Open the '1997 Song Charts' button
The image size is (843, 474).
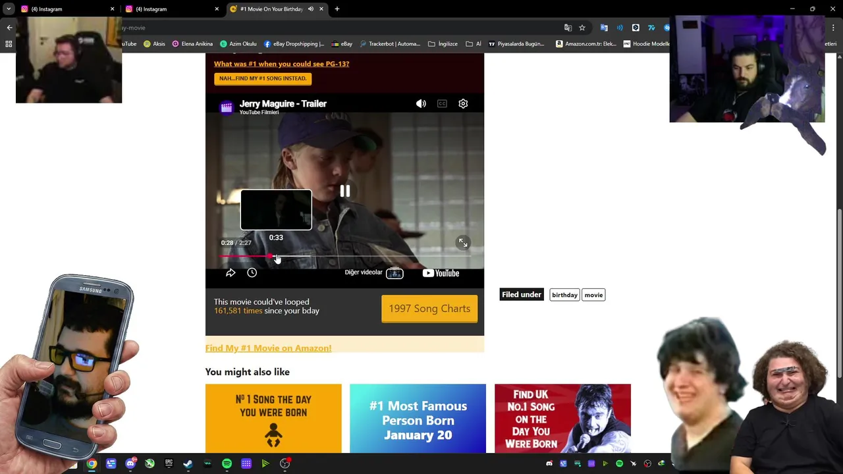coord(429,309)
